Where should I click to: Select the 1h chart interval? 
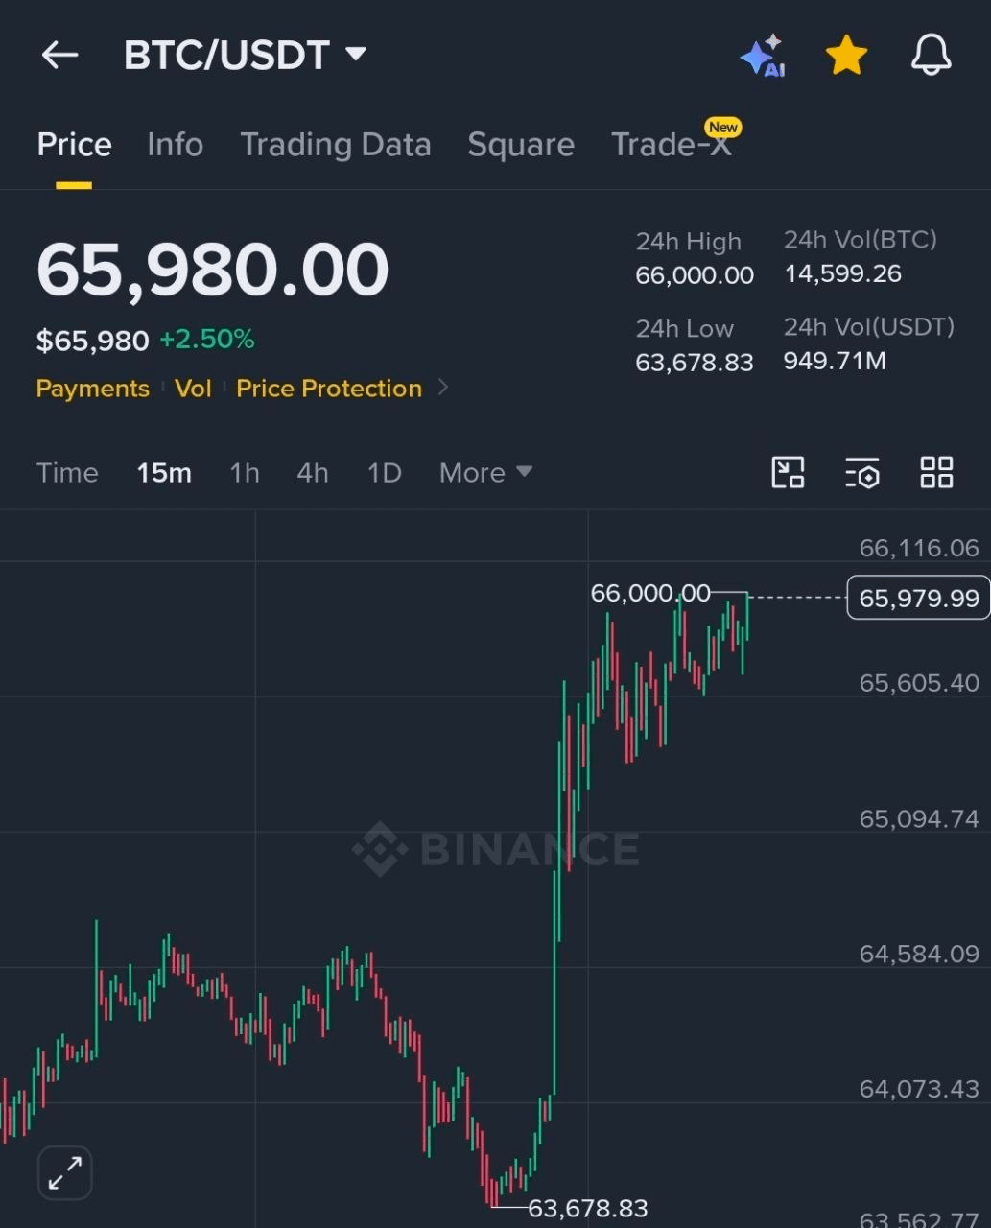[245, 473]
